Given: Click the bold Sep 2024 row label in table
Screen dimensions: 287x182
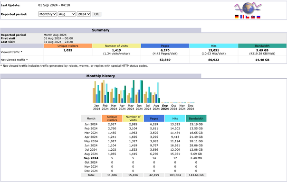Looking at the screenshot, I should (x=91, y=158).
